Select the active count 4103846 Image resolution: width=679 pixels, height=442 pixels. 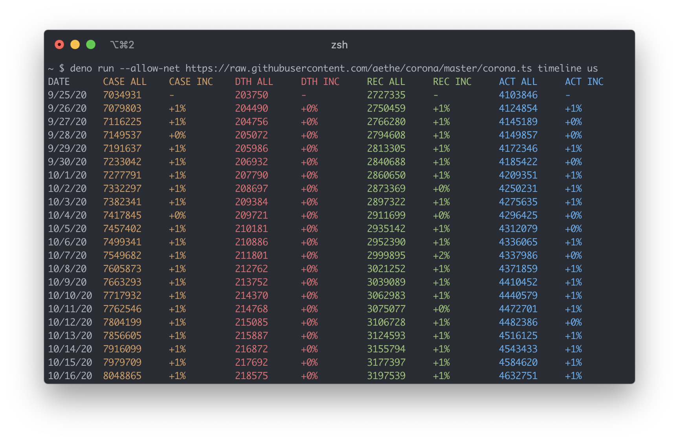coord(518,95)
